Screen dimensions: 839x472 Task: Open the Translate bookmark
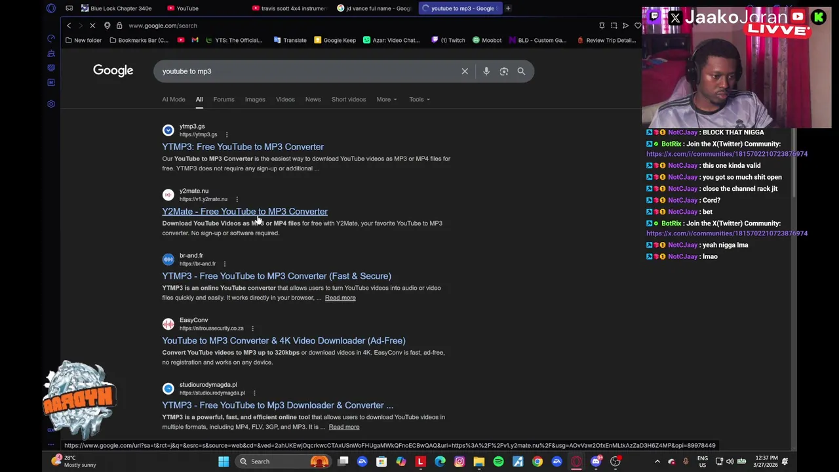(290, 40)
